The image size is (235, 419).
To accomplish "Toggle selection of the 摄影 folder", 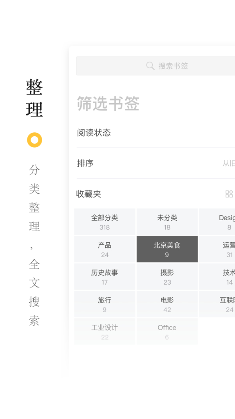I will click(x=167, y=276).
